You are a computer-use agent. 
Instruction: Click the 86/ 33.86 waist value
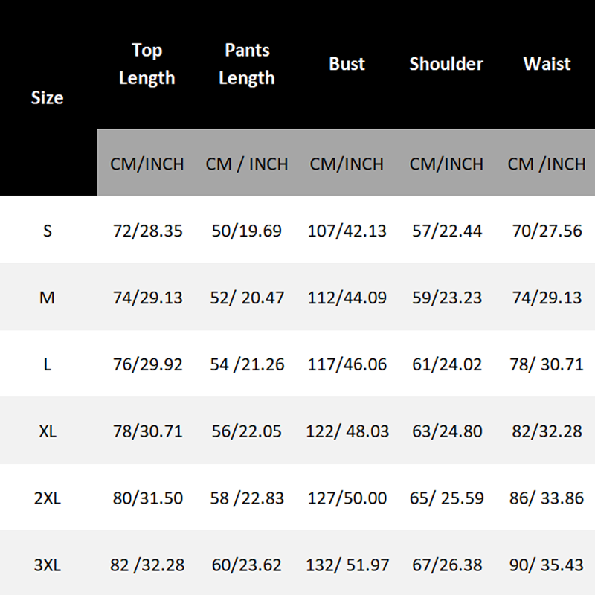(x=547, y=498)
